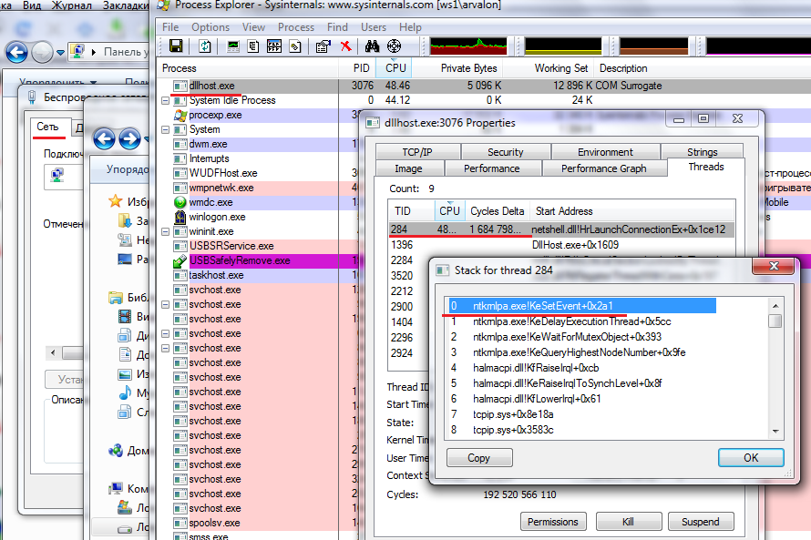The width and height of the screenshot is (811, 540).
Task: Click the stack list scrollbar down arrow
Action: (775, 431)
